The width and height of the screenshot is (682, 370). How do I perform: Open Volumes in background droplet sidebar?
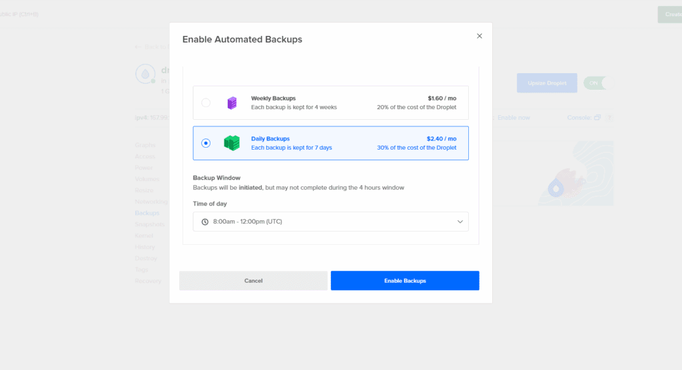[x=147, y=179]
